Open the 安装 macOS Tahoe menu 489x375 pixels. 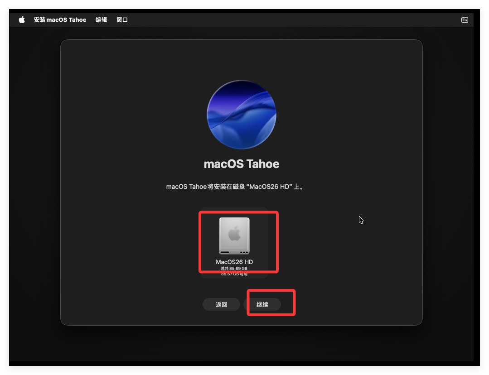(x=60, y=20)
